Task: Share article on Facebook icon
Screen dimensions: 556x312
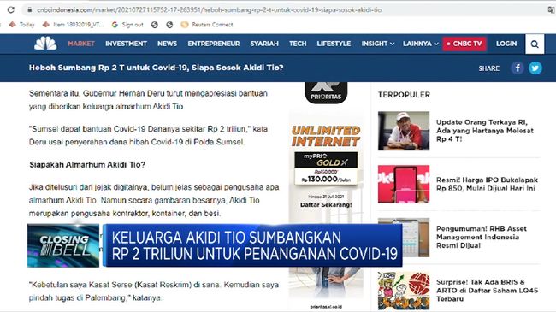Action: (518, 68)
